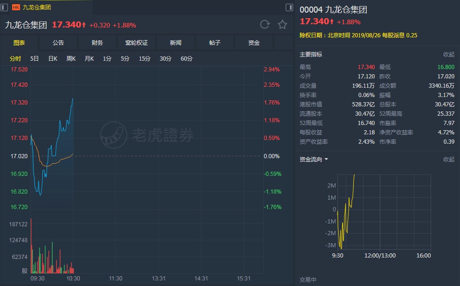The width and height of the screenshot is (460, 286).
Task: Open the 公告 tab
Action: pyautogui.click(x=58, y=43)
